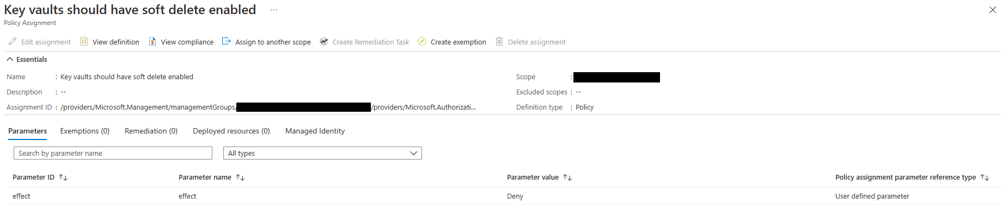Switch to the Parameters tab
Screen dimensions: 1008x210
[x=27, y=131]
